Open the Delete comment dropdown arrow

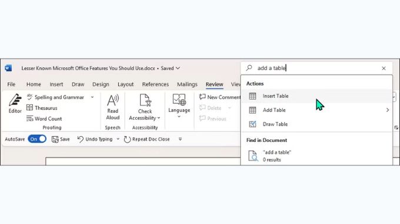point(229,108)
